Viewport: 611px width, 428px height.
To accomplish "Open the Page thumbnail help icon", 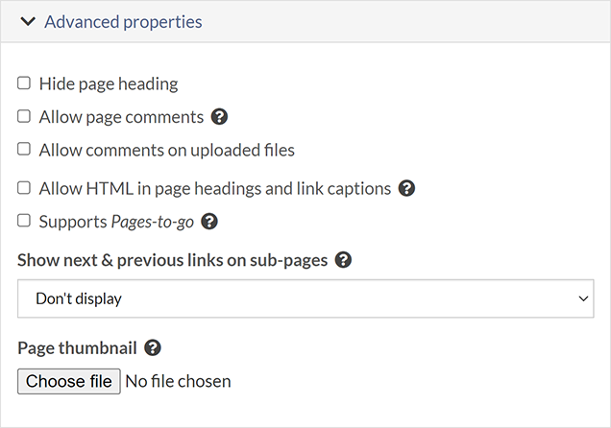I will pos(152,348).
